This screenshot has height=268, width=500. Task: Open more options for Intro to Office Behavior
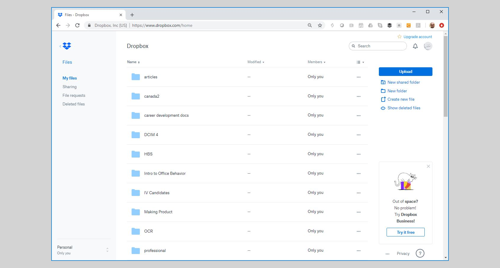(359, 174)
